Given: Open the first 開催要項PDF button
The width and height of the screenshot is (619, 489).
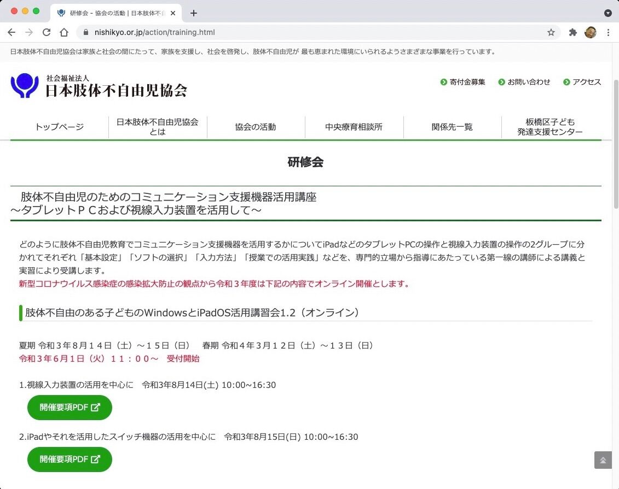Looking at the screenshot, I should tap(70, 407).
